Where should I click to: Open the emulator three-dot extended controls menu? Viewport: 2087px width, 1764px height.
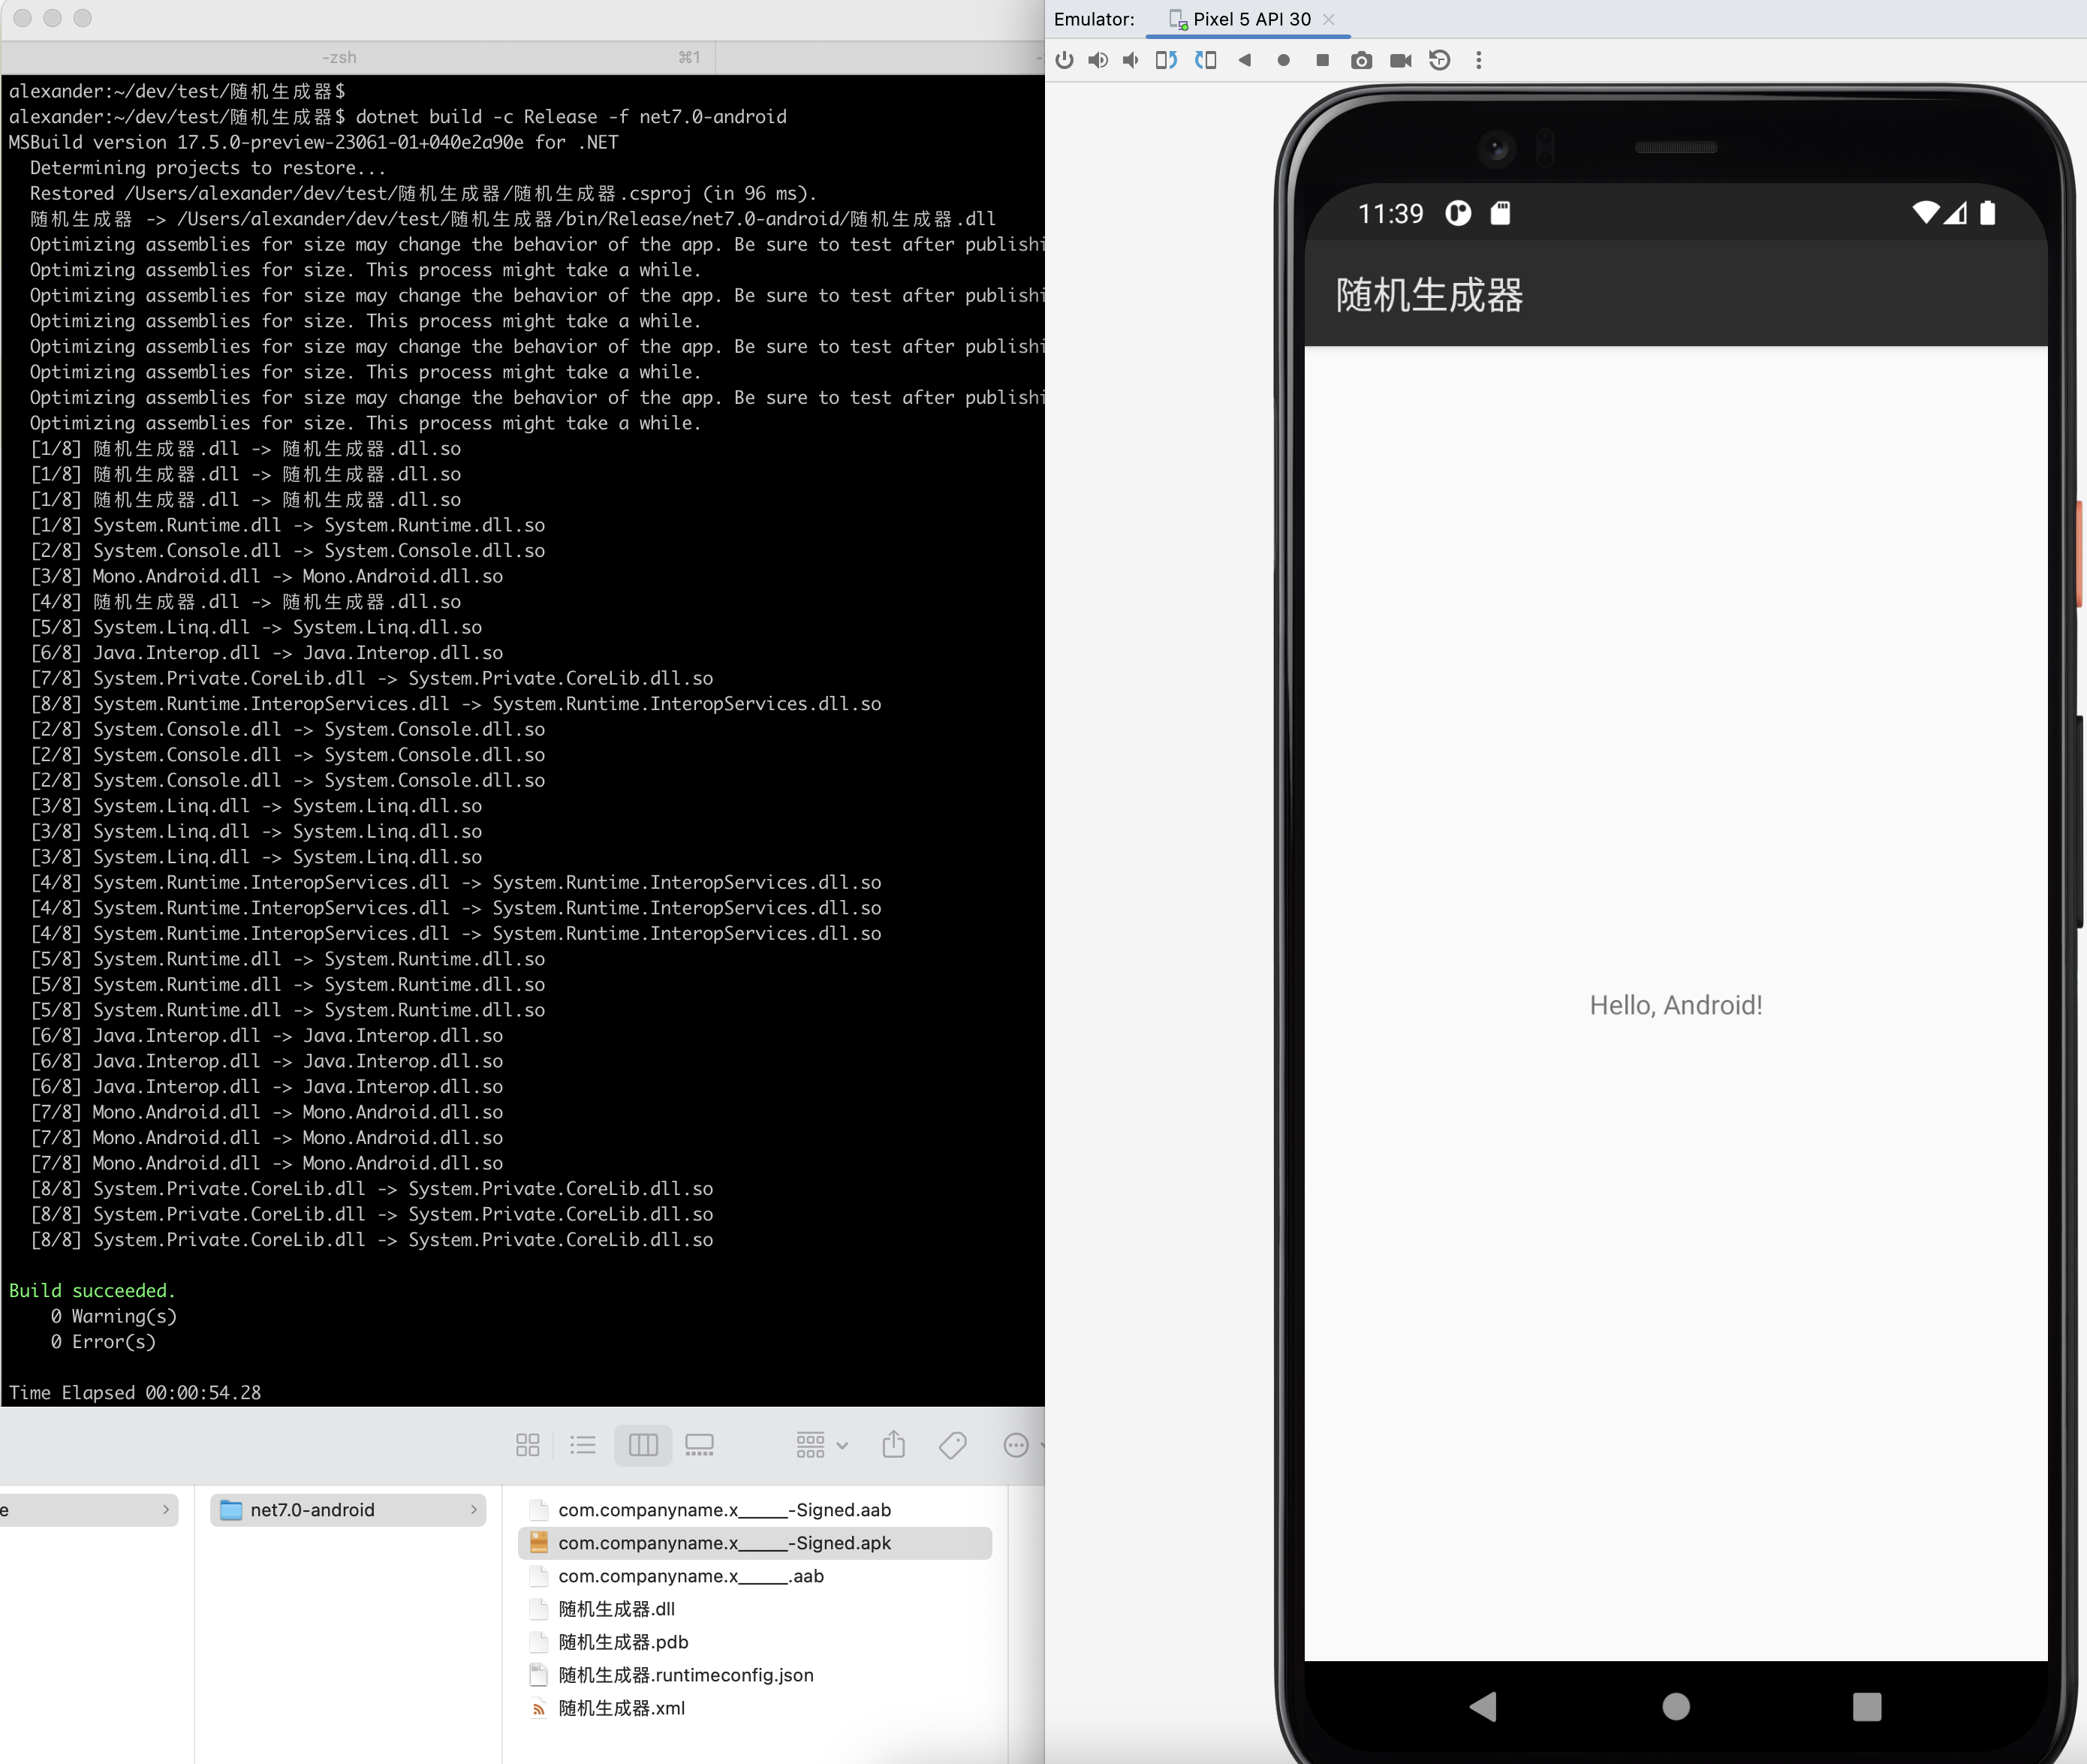[x=1479, y=60]
